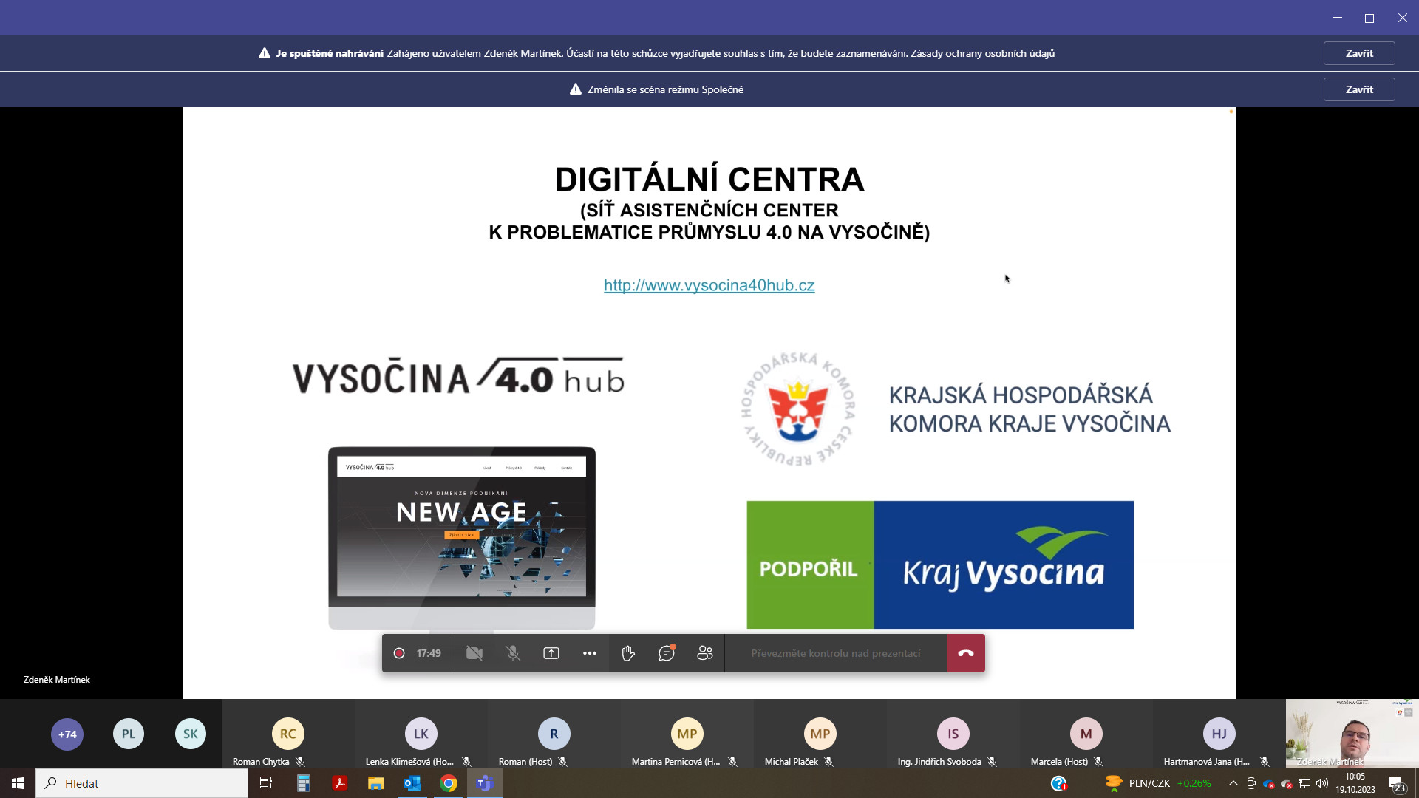1419x798 pixels.
Task: Open Adobe Acrobat from the taskbar
Action: point(339,783)
